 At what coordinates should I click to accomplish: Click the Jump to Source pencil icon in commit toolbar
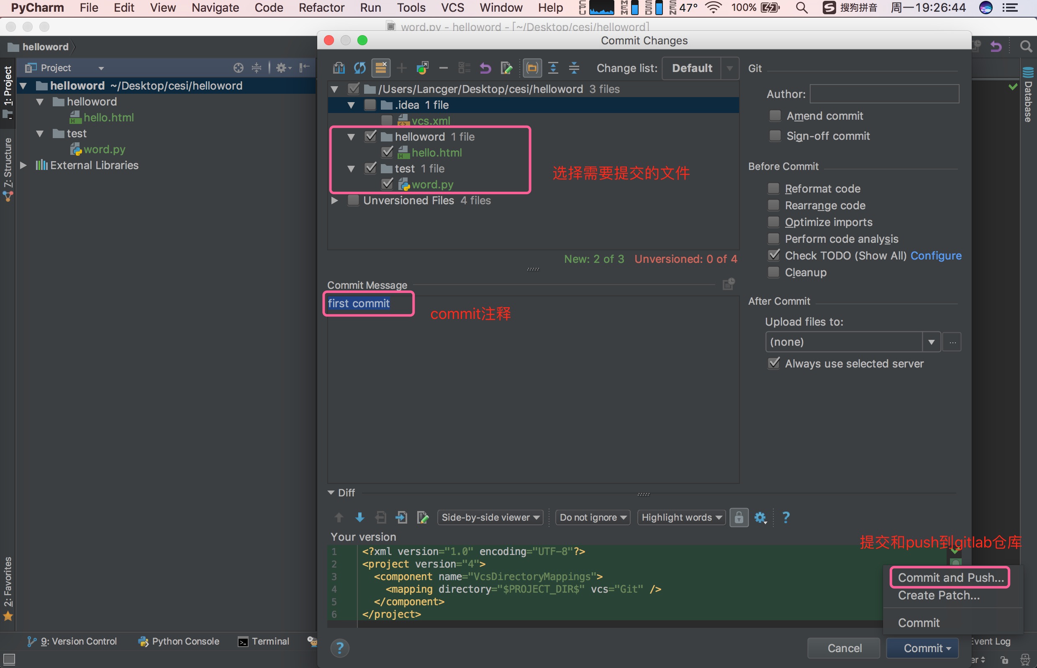(506, 68)
